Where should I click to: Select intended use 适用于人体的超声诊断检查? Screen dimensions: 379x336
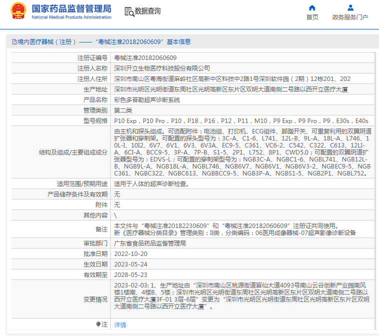[152, 183]
